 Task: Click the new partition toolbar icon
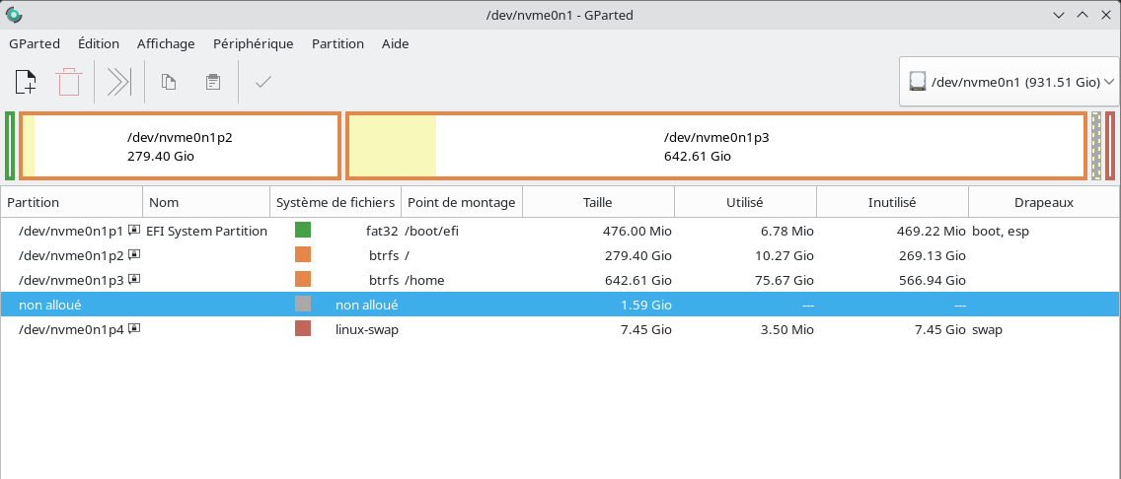(x=26, y=82)
